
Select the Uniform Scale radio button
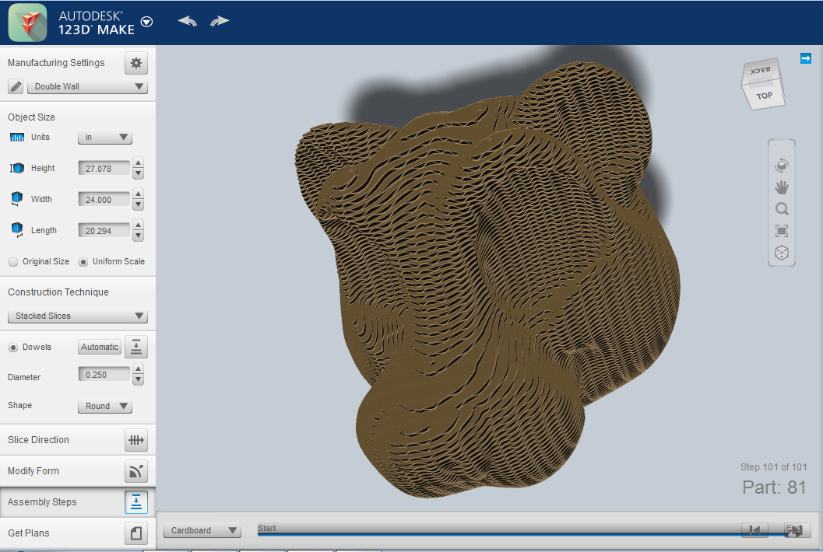point(83,262)
